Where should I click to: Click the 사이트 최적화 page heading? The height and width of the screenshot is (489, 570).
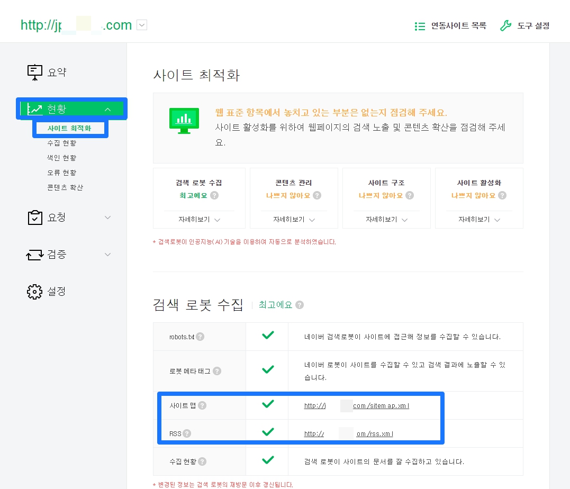click(x=197, y=75)
